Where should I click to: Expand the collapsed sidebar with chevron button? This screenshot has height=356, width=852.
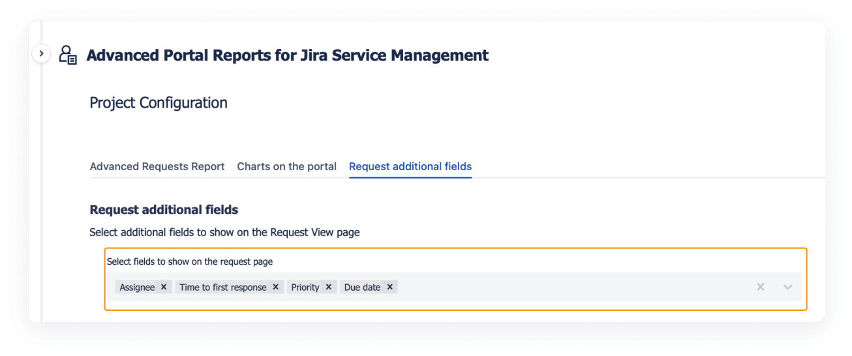pyautogui.click(x=41, y=53)
